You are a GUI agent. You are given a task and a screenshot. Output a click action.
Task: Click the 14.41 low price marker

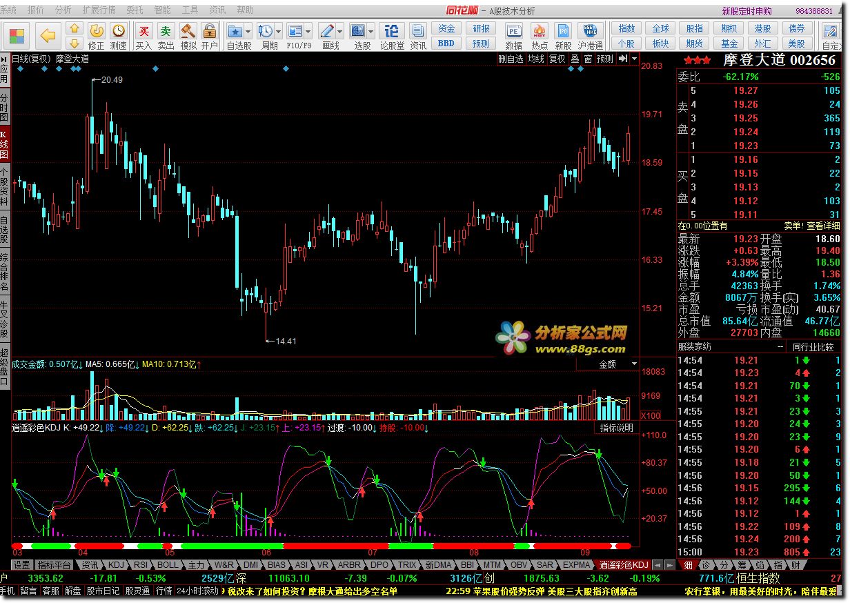[285, 341]
